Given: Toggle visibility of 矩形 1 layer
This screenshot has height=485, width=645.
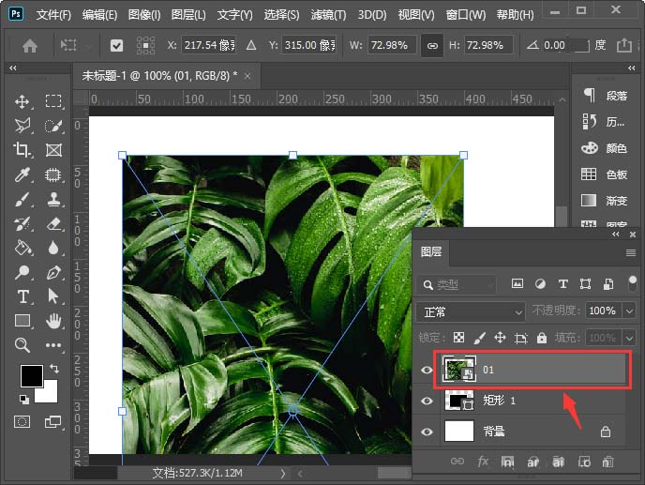Looking at the screenshot, I should [x=427, y=401].
